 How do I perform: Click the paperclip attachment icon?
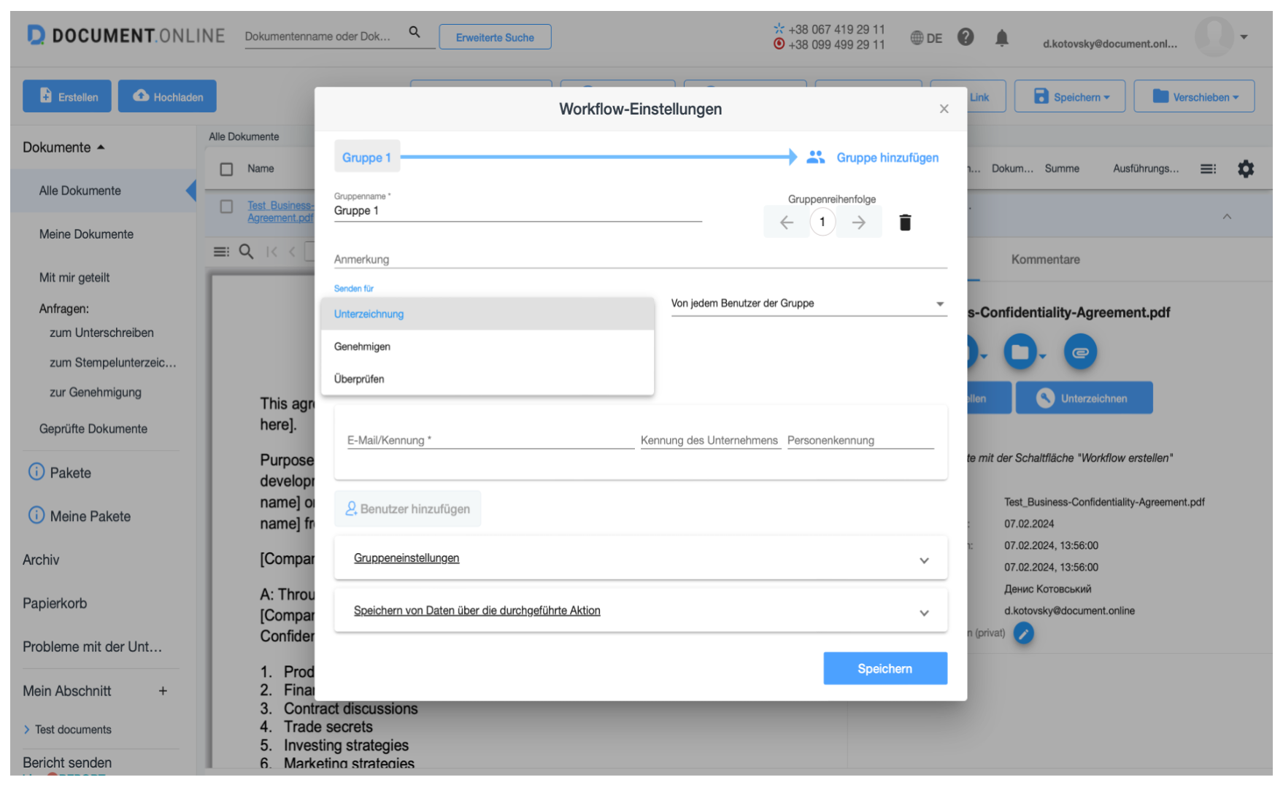1080,352
